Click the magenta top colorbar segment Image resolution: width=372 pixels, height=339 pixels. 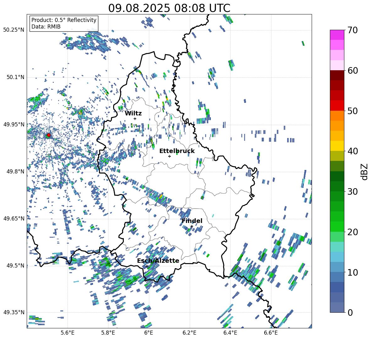click(337, 35)
